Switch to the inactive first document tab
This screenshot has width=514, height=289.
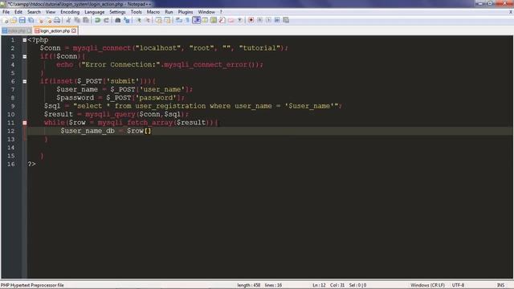16,31
